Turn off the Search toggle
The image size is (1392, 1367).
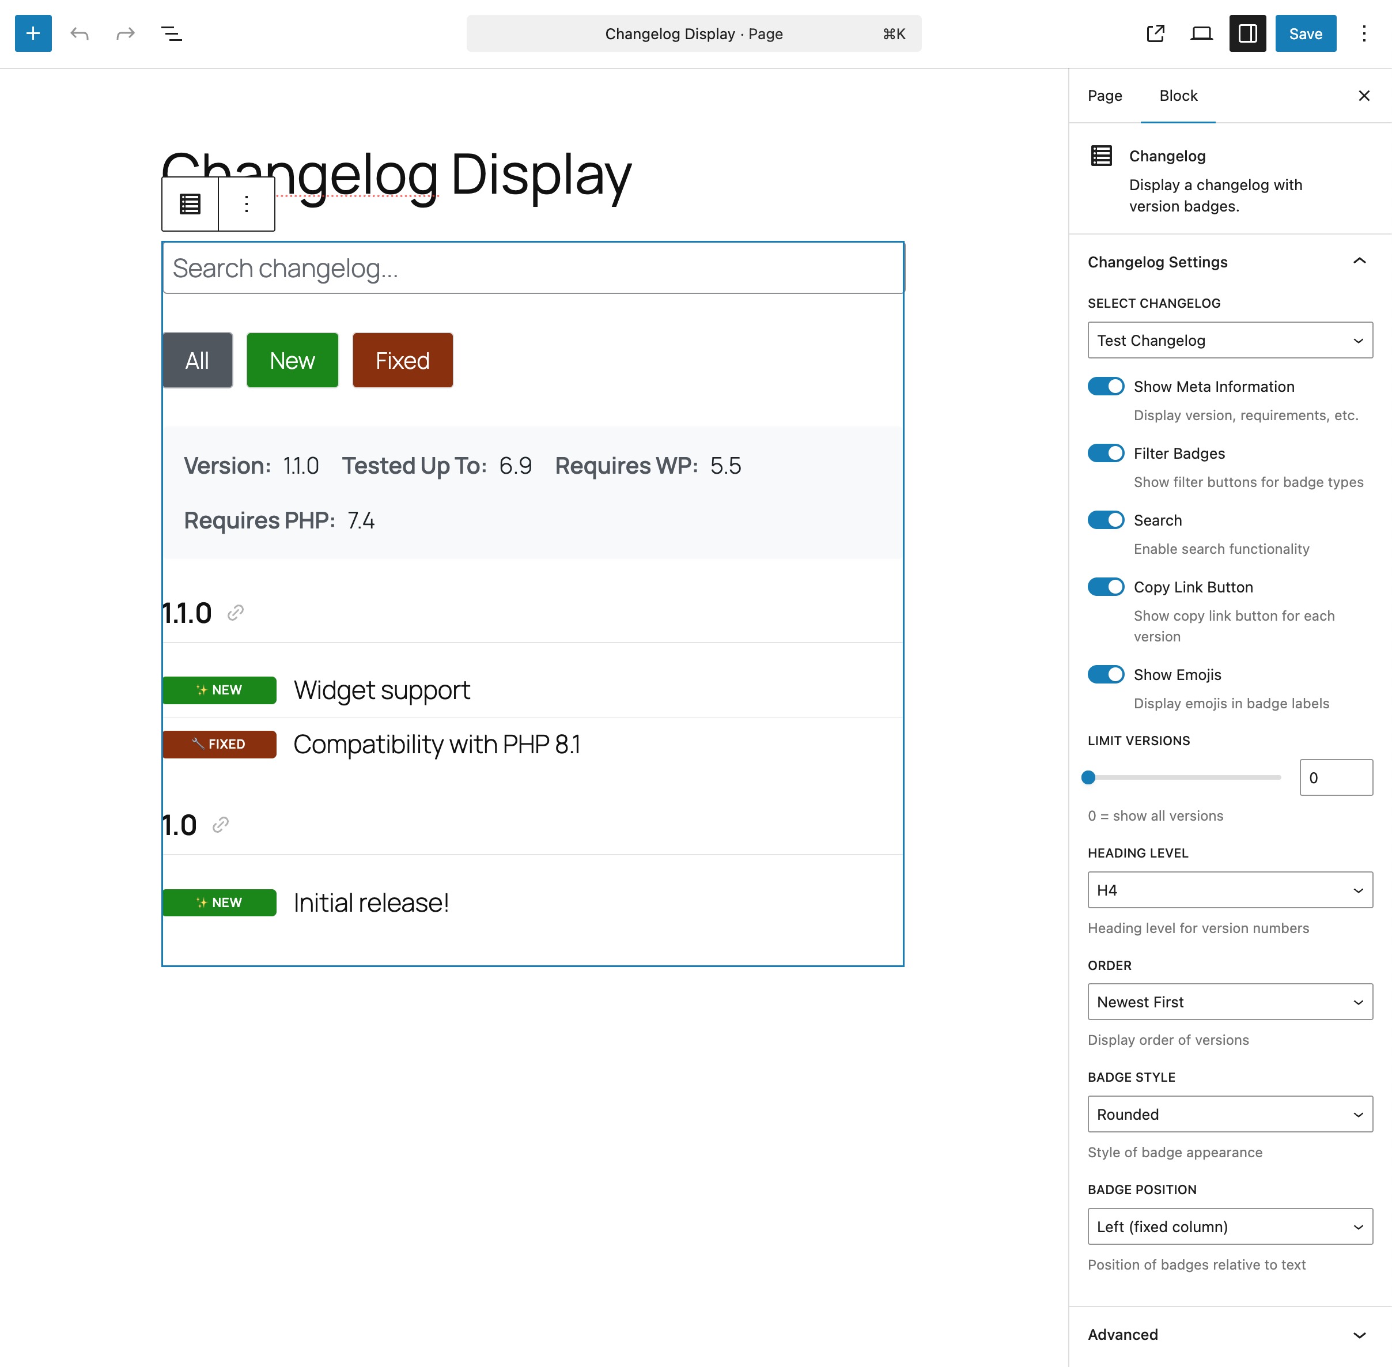(x=1106, y=520)
